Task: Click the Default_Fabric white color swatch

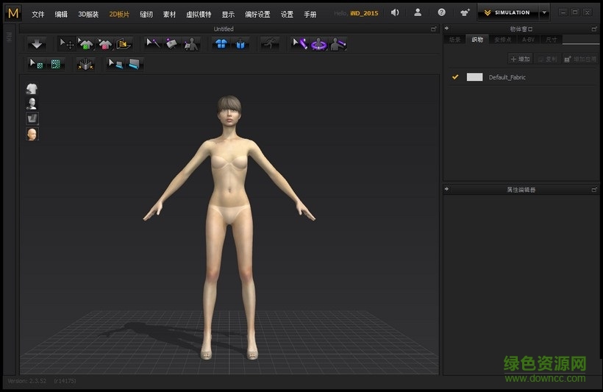Action: coord(474,77)
